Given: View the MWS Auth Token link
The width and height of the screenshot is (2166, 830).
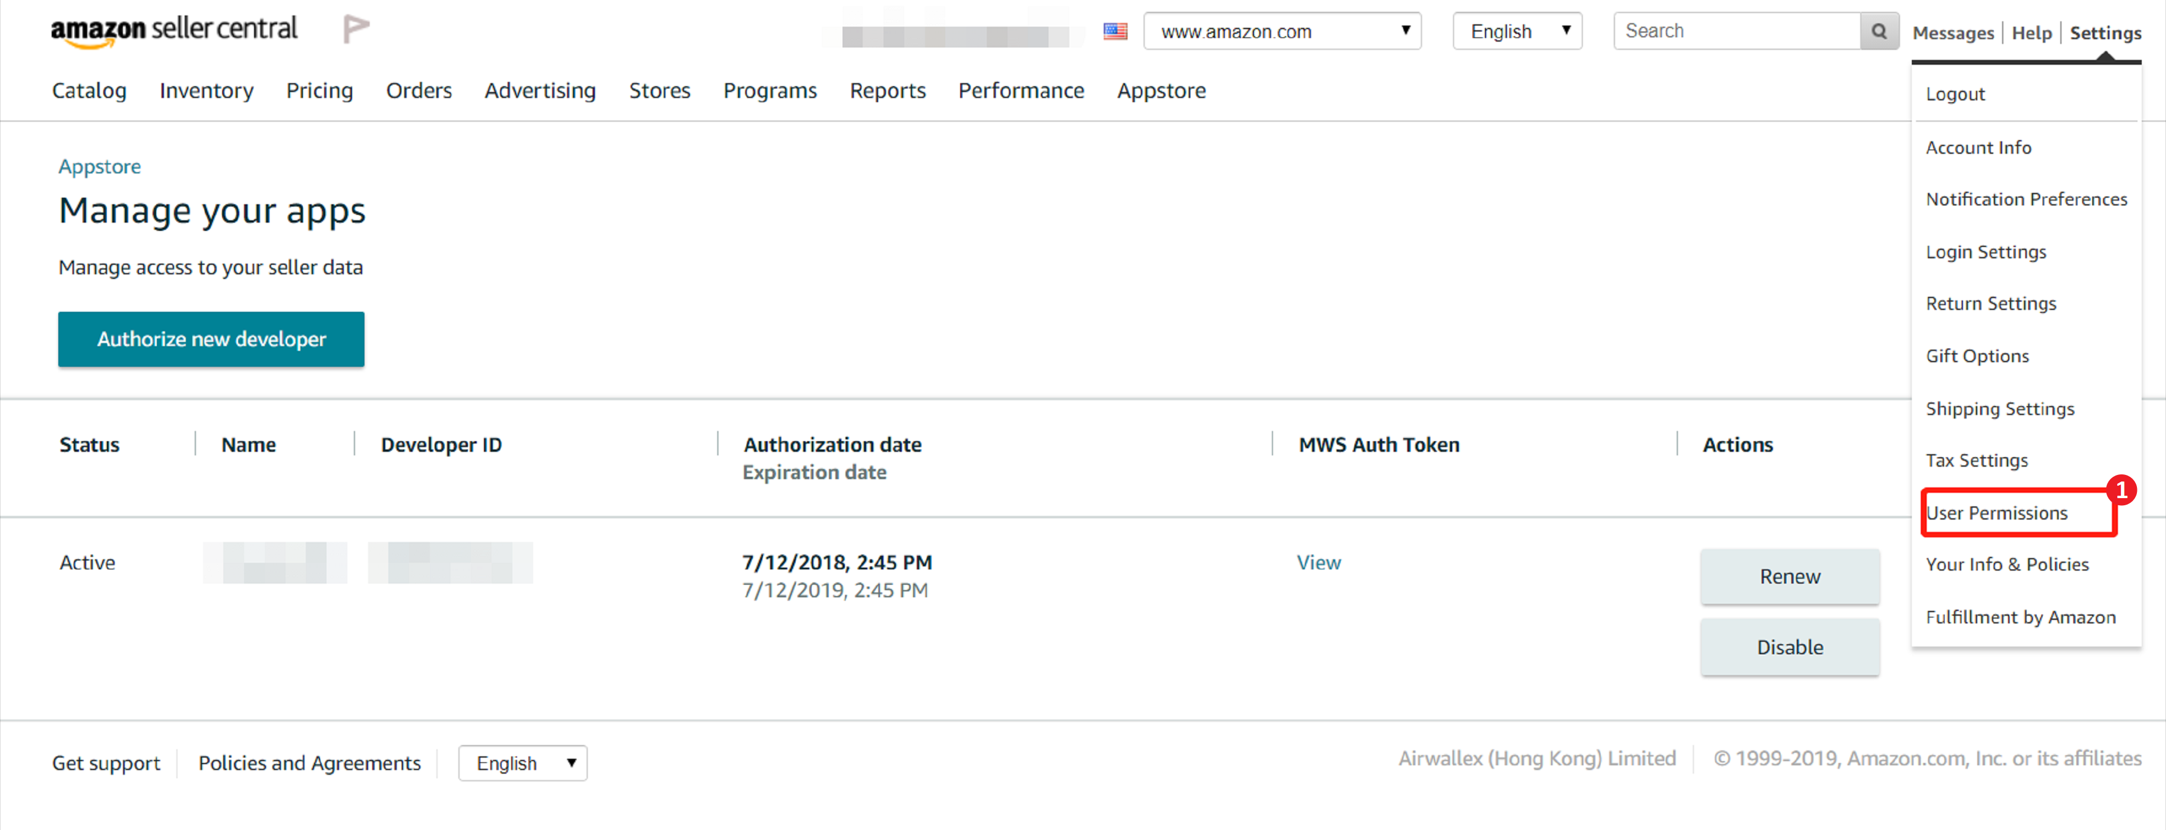Looking at the screenshot, I should (x=1318, y=563).
